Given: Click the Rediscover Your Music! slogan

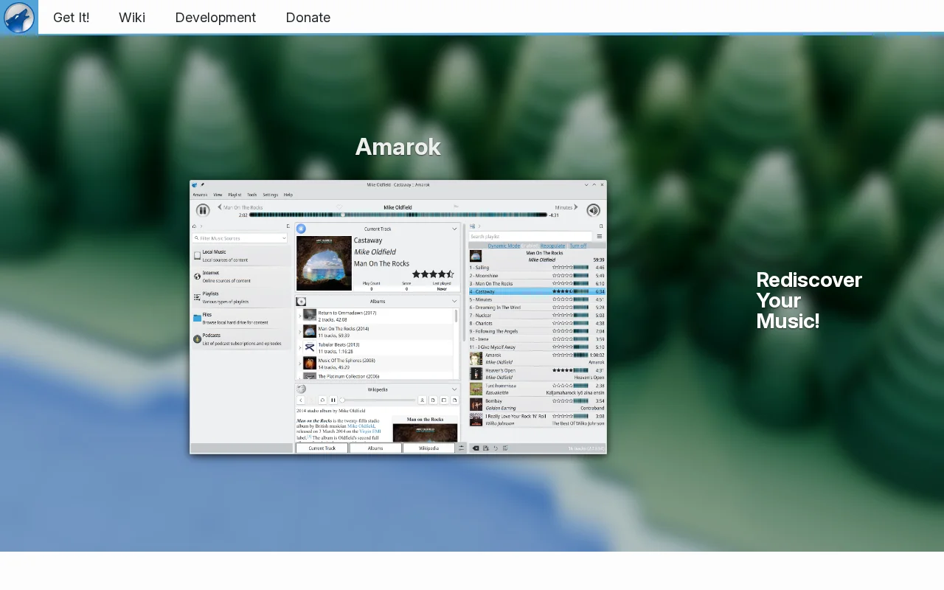Looking at the screenshot, I should point(809,300).
